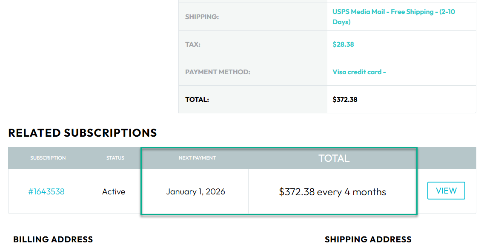484x250 pixels.
Task: Click the TAX: row label
Action: point(192,44)
